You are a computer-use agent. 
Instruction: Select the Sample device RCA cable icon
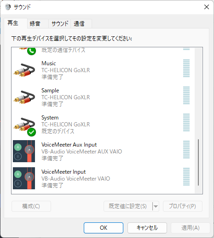click(24, 97)
